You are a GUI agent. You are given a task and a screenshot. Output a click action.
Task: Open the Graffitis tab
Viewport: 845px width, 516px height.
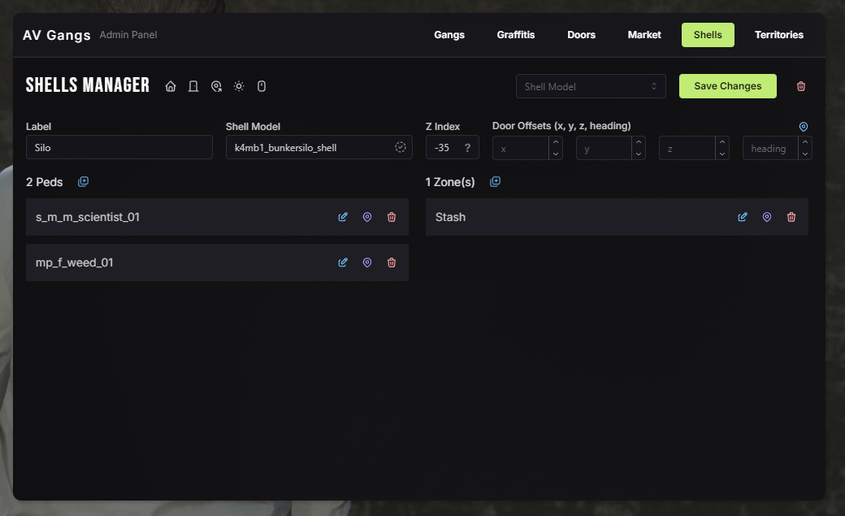516,35
